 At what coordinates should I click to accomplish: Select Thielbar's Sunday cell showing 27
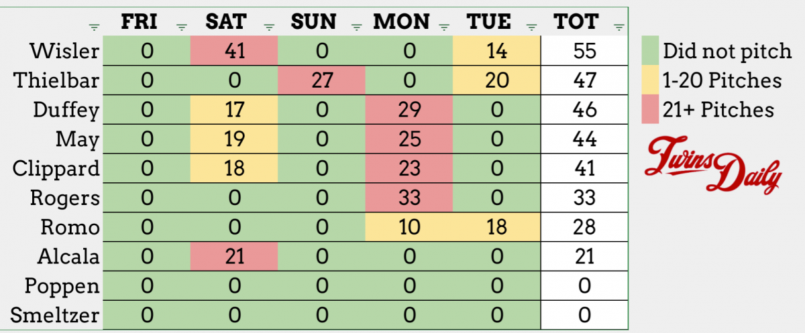point(321,80)
